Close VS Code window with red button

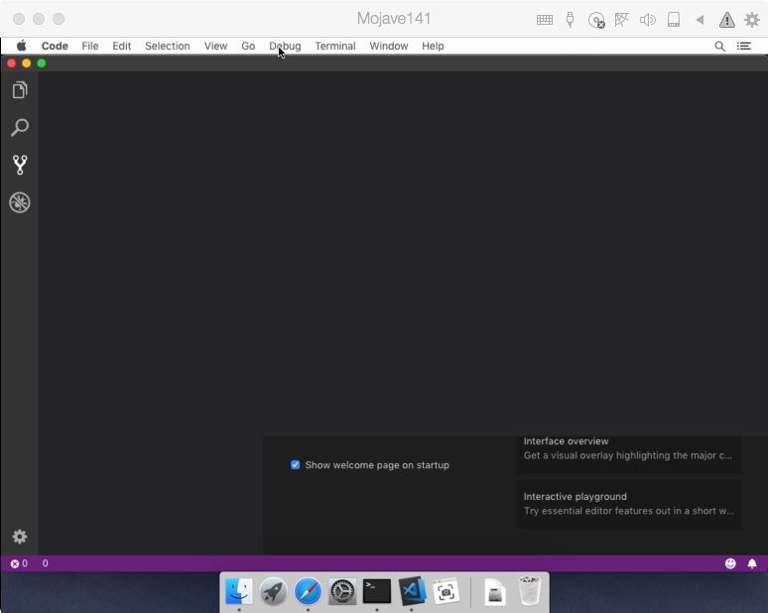[12, 63]
